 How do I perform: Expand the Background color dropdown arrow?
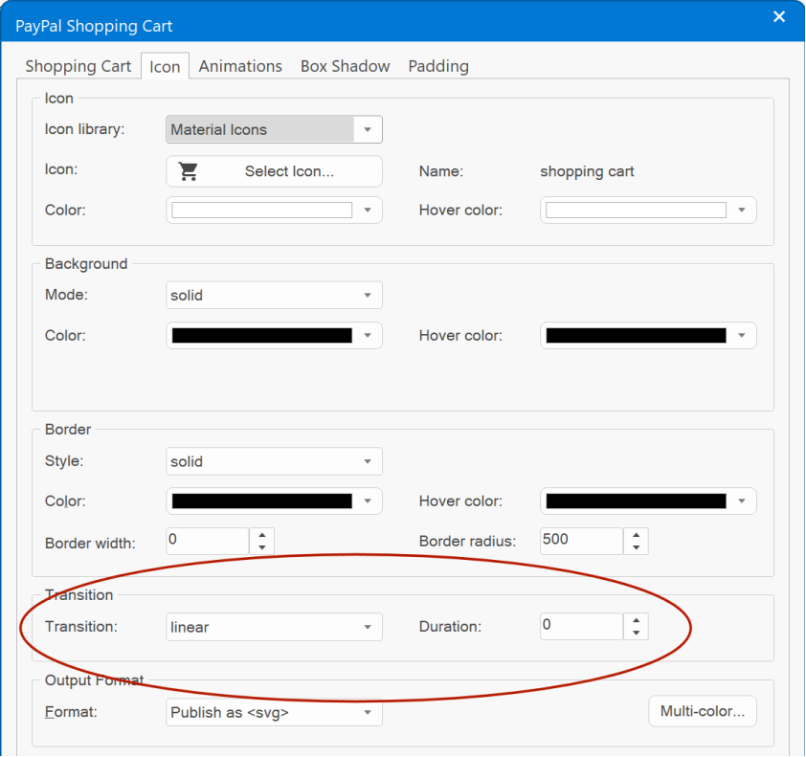click(x=368, y=336)
